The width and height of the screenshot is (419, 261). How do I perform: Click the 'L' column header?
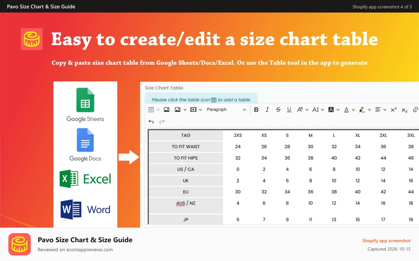coord(334,135)
